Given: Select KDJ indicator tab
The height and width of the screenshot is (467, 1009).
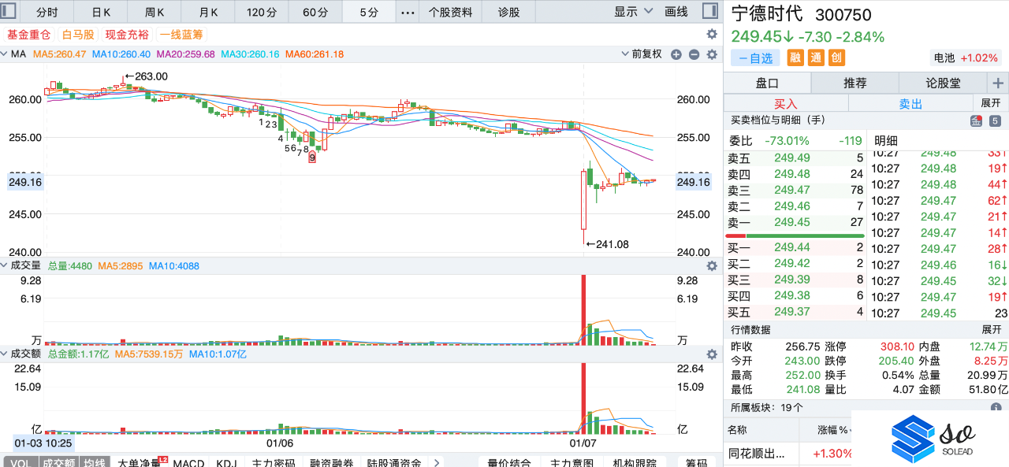Looking at the screenshot, I should click(x=226, y=463).
